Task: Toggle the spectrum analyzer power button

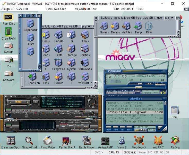Action: point(8,126)
